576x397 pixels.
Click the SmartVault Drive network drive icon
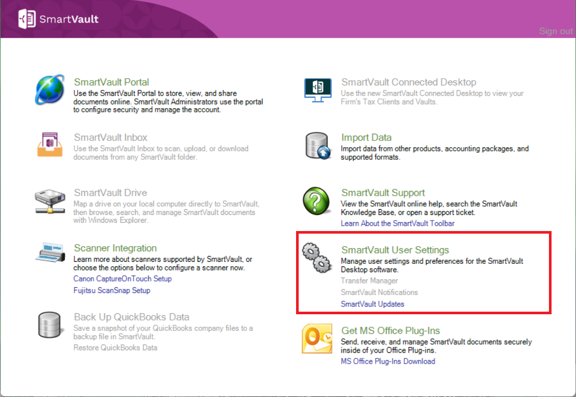pos(50,201)
